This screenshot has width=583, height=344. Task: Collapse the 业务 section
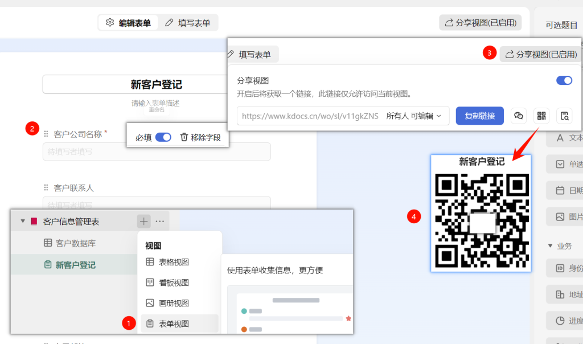pos(551,246)
